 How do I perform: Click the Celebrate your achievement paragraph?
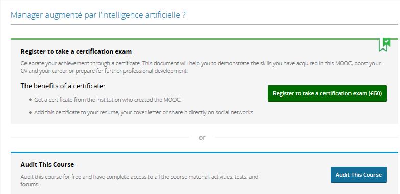tap(201, 67)
